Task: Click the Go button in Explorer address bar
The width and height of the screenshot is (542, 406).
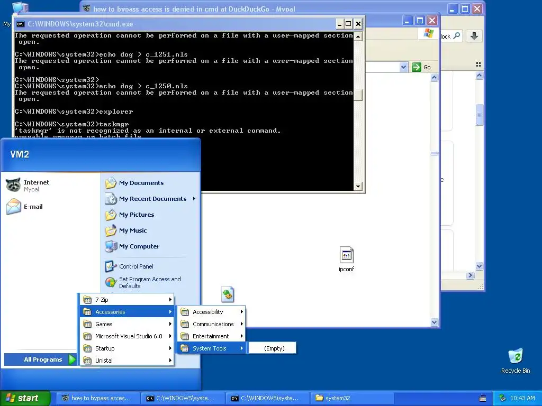Action: point(421,67)
